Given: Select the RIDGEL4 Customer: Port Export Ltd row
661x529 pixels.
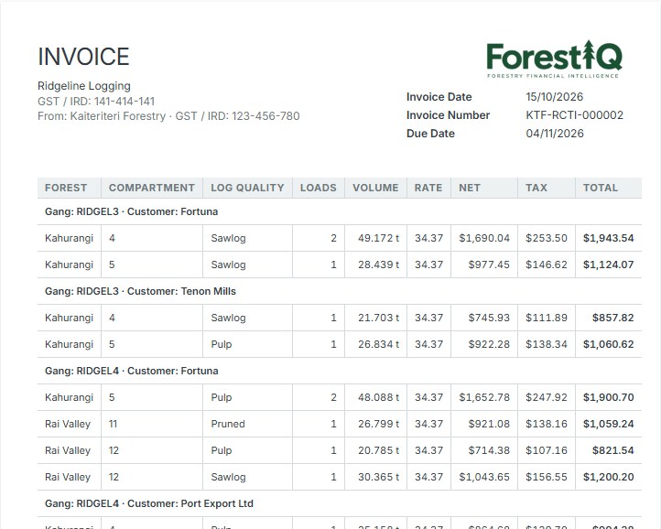Looking at the screenshot, I should [340, 503].
